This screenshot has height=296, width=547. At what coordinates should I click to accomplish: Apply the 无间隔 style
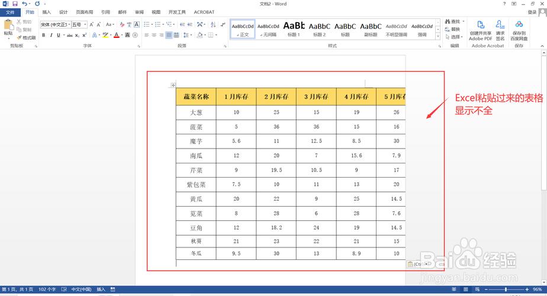tap(268, 29)
